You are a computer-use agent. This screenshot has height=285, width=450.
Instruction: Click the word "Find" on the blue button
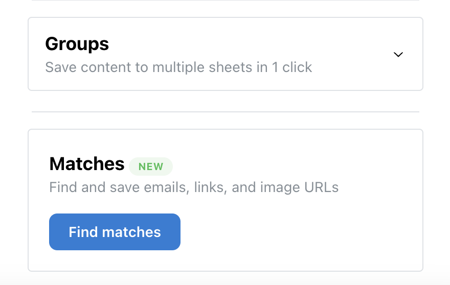pyautogui.click(x=83, y=232)
